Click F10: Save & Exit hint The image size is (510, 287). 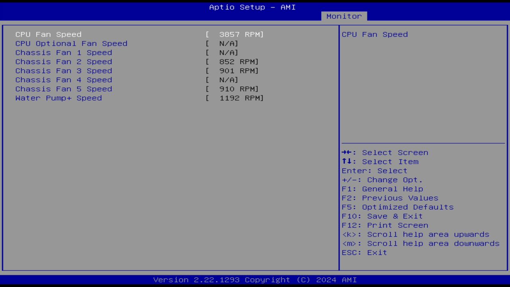click(x=382, y=216)
